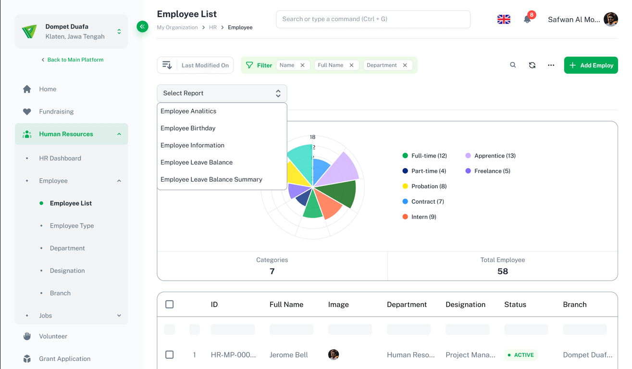This screenshot has height=369, width=632.
Task: Go to Employee List page
Action: coord(71,203)
